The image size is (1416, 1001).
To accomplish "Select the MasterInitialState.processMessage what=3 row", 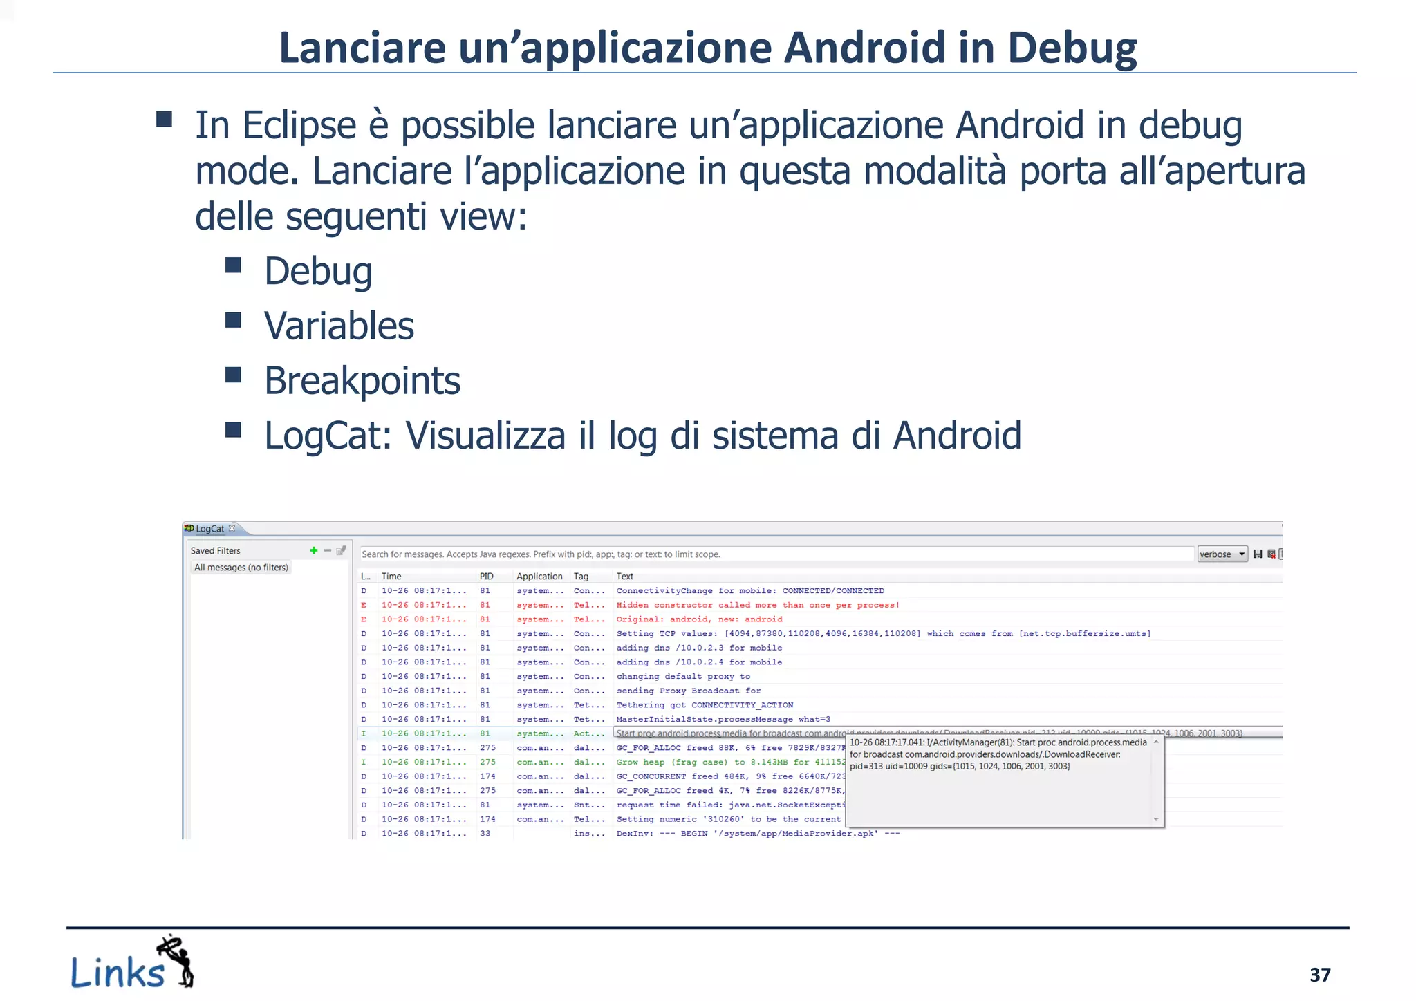I will click(820, 719).
